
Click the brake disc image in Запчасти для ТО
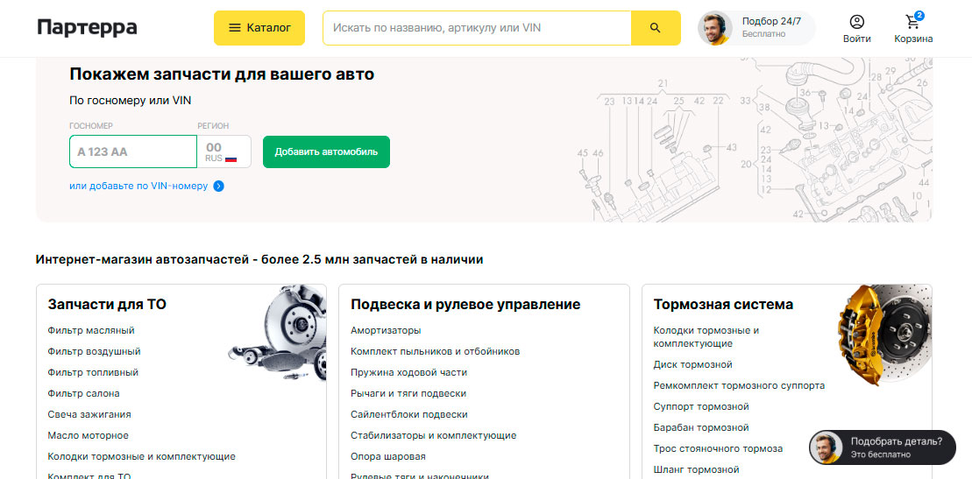tap(278, 334)
